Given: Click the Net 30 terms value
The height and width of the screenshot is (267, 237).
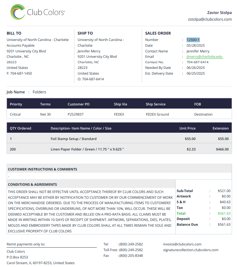Looking at the screenshot, I should pos(45,114).
